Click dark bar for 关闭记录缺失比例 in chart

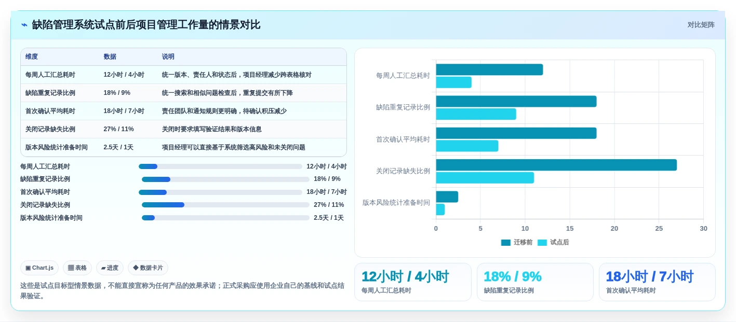point(556,165)
